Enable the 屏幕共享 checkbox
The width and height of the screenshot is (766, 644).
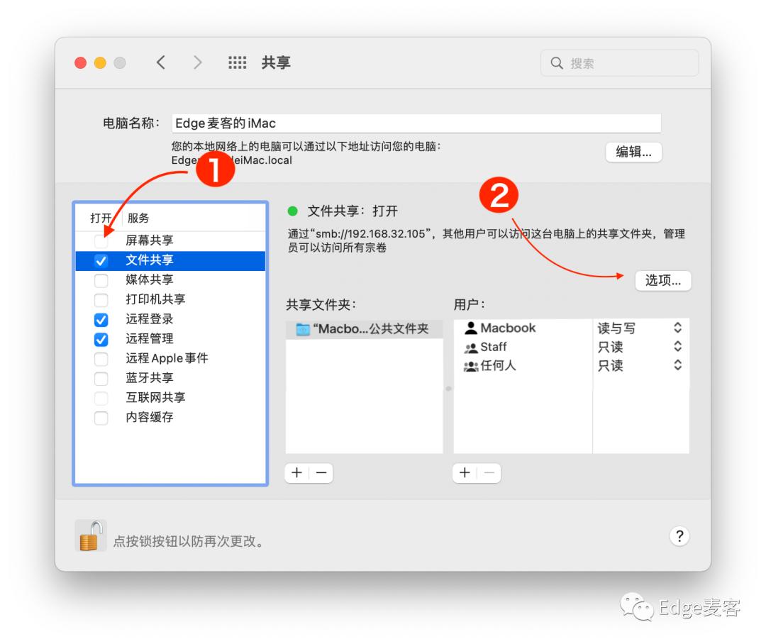(101, 240)
